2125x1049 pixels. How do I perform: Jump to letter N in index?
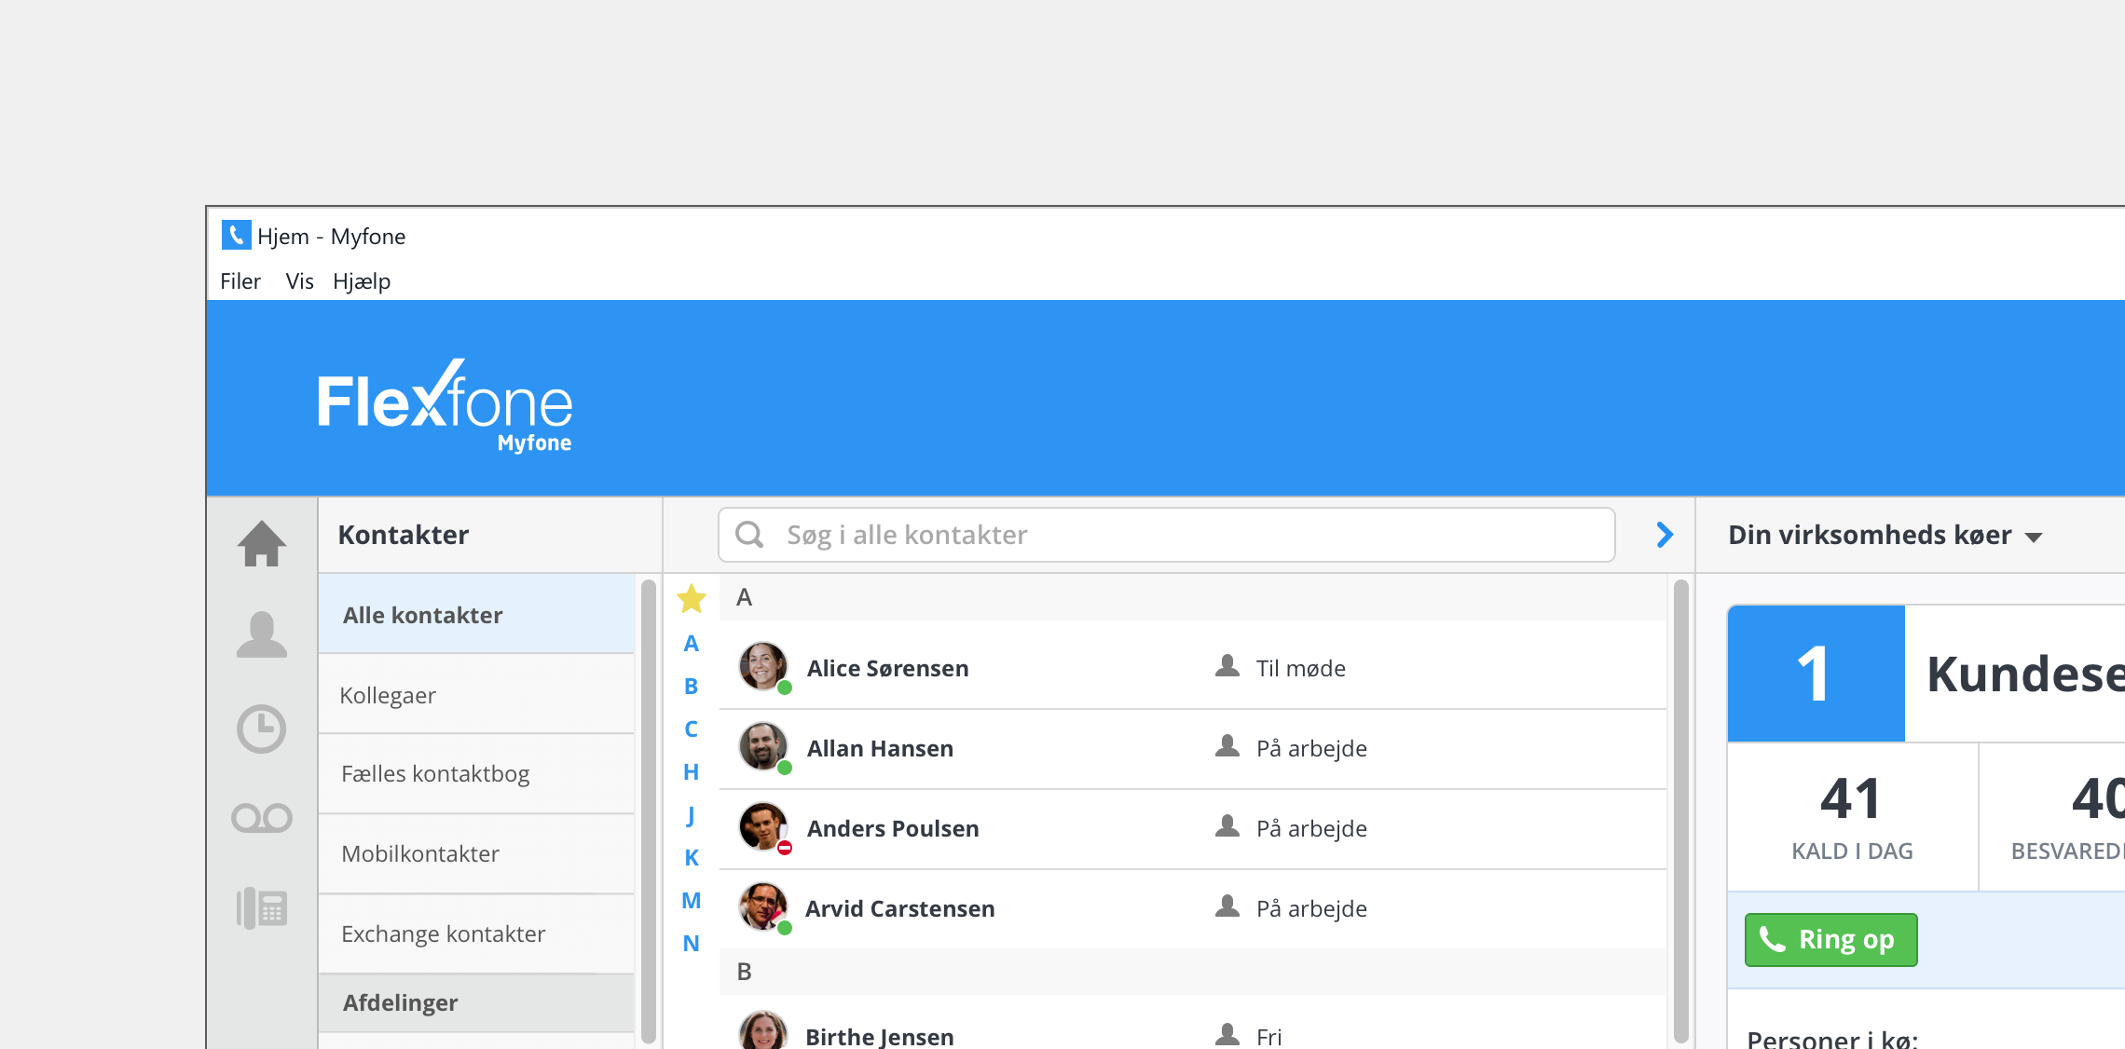(691, 944)
